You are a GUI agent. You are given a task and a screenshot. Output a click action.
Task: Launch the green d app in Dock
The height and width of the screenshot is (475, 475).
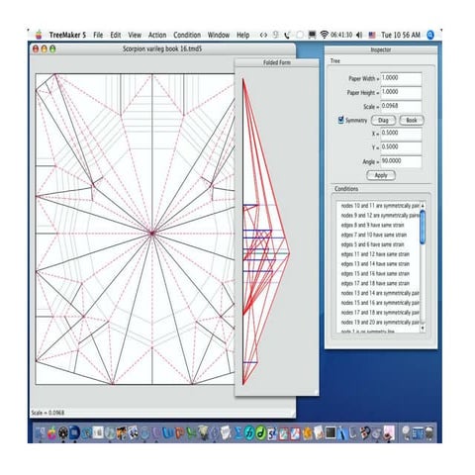tap(260, 432)
